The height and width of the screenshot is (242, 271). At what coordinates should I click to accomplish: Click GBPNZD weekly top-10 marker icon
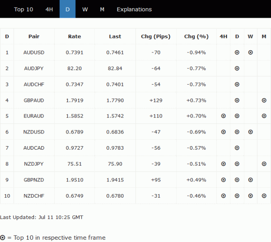[x=250, y=180]
